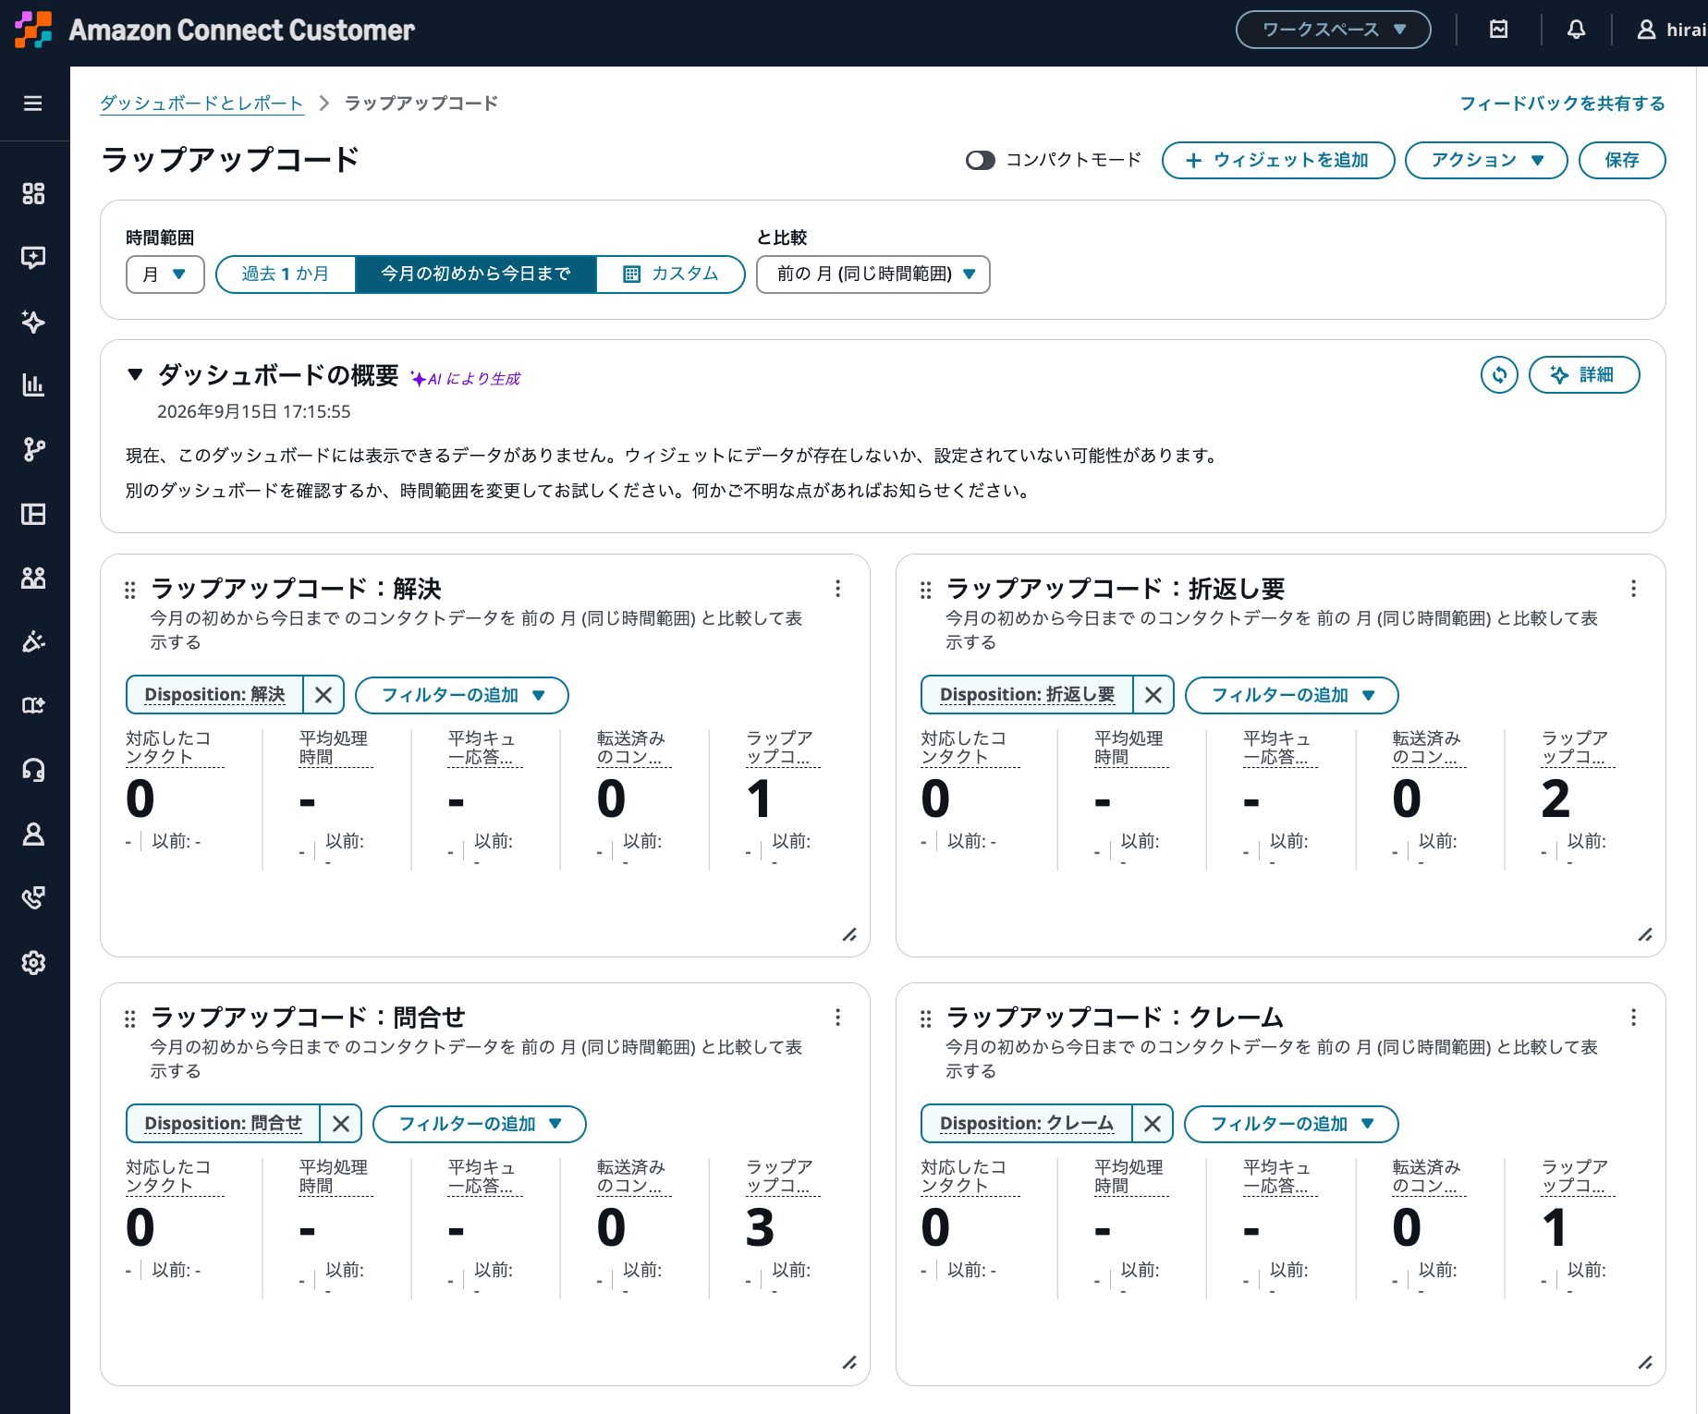Remove the Disposition: 問合せ filter
Viewport: 1708px width, 1414px height.
pos(341,1124)
